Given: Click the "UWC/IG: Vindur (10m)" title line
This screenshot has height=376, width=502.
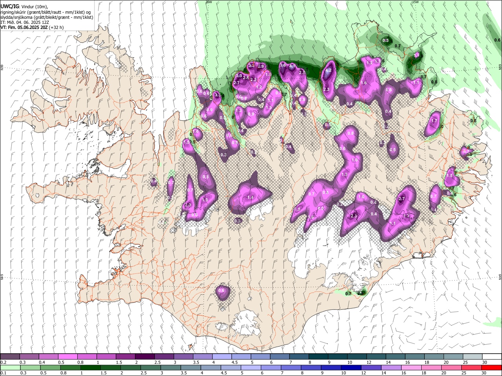Looking at the screenshot, I should (x=24, y=7).
